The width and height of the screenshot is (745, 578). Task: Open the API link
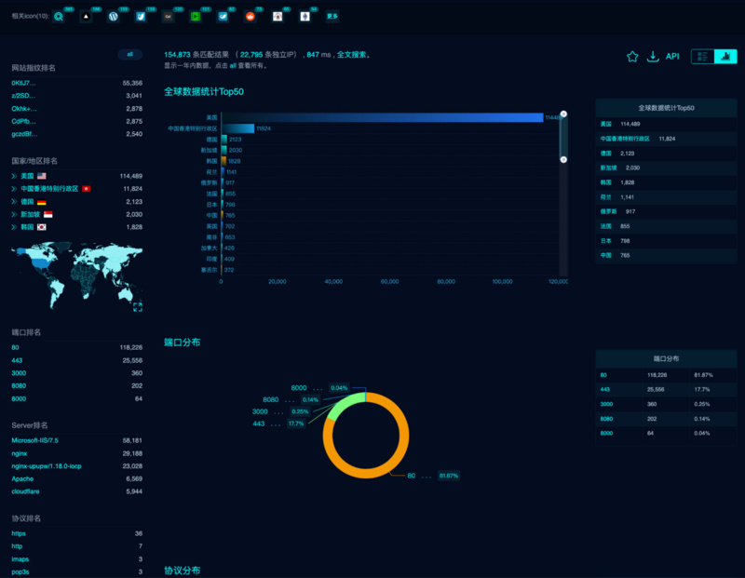[672, 57]
